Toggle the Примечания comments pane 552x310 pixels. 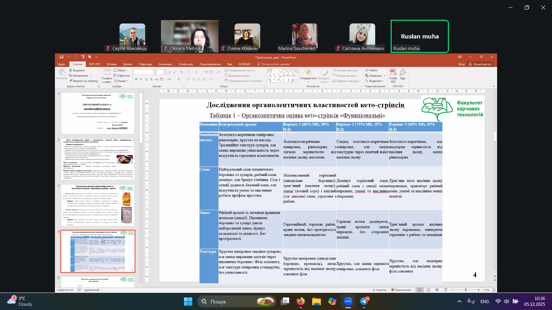[x=401, y=290]
